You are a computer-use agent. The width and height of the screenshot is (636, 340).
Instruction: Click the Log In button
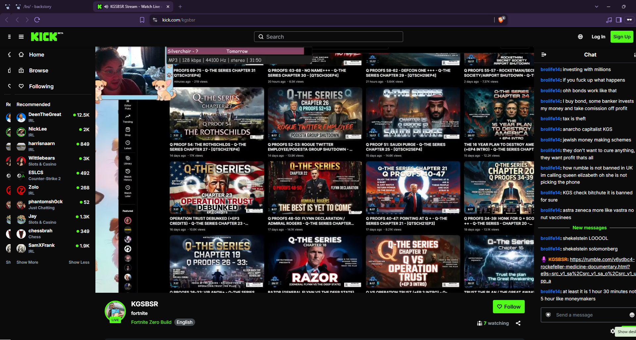coord(598,37)
